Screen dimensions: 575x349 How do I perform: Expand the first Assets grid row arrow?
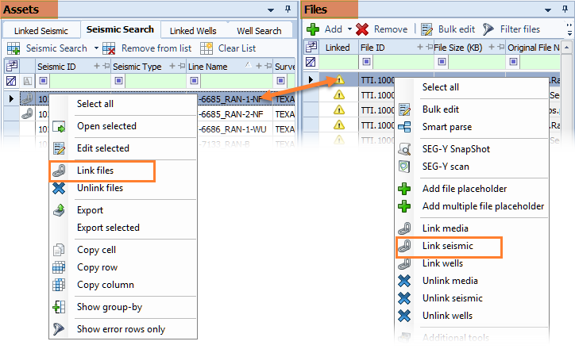[x=11, y=98]
